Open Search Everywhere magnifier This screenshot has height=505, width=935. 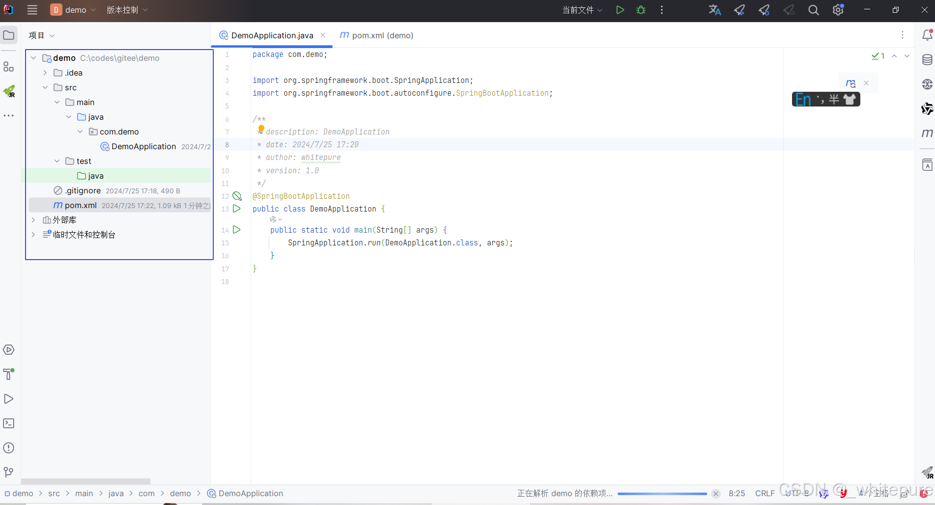(x=814, y=10)
